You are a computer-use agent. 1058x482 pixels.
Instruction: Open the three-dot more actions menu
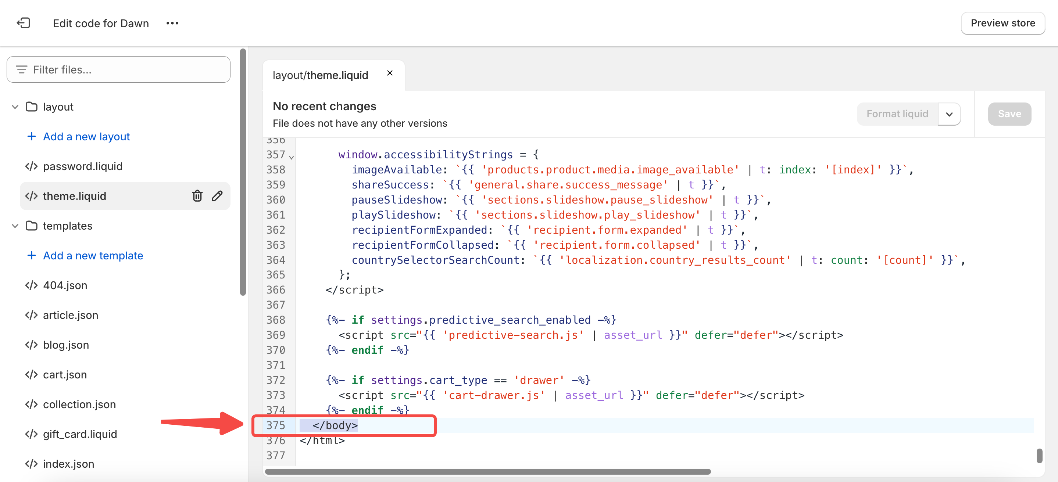(172, 24)
